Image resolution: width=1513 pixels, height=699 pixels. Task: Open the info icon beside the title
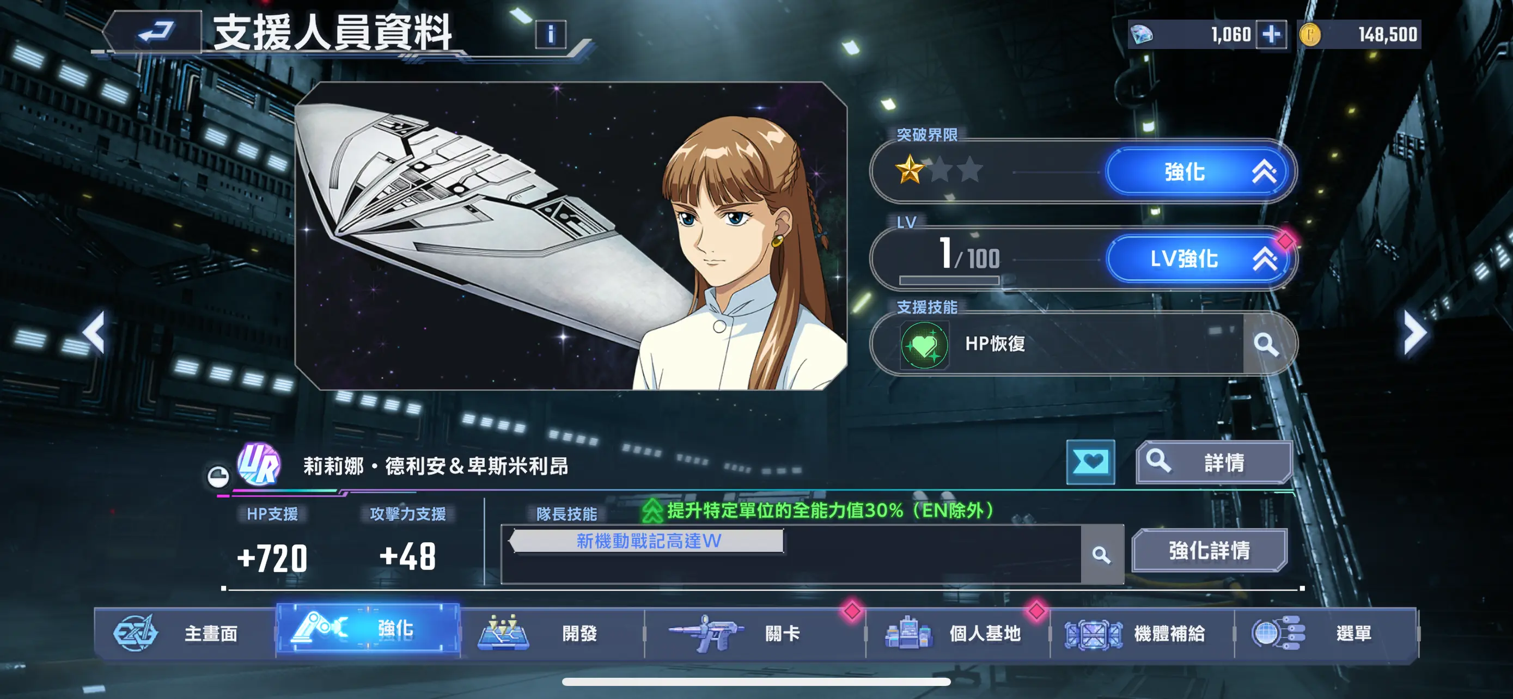click(550, 35)
